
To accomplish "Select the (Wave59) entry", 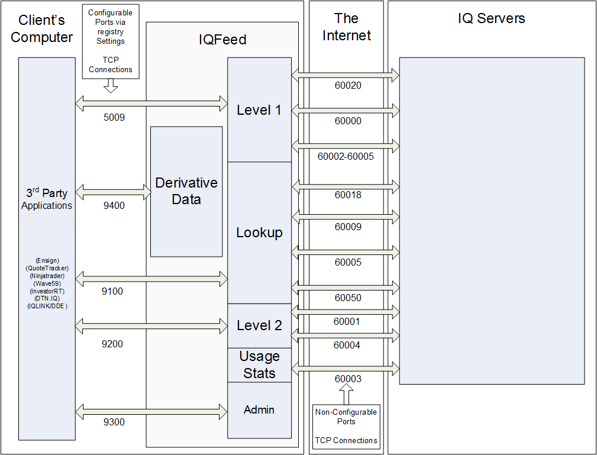I will tap(47, 283).
